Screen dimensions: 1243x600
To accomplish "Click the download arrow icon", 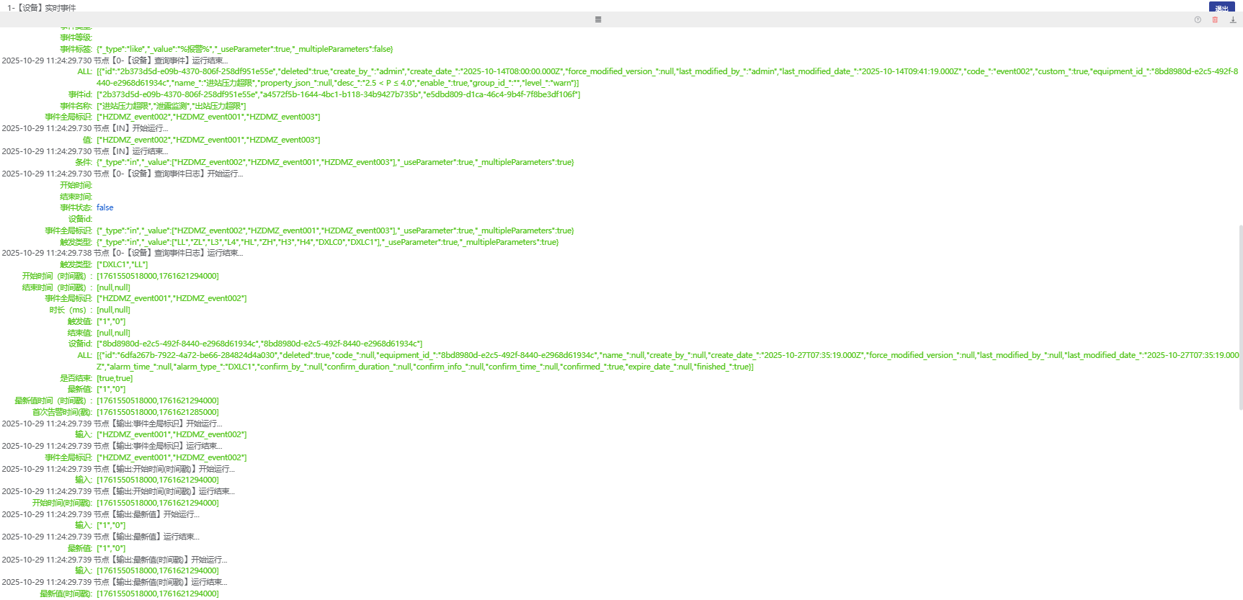I will [1233, 20].
